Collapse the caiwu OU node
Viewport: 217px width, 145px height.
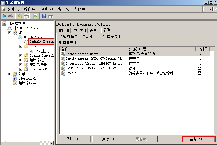pos(20,47)
